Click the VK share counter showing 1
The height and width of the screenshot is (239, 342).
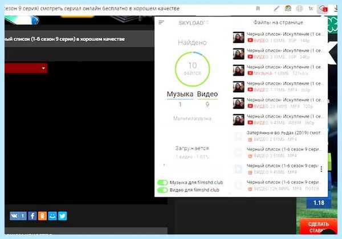point(23,216)
